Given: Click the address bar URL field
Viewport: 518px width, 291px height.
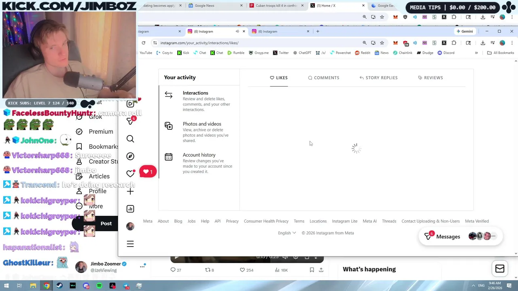Looking at the screenshot, I should click(x=259, y=43).
